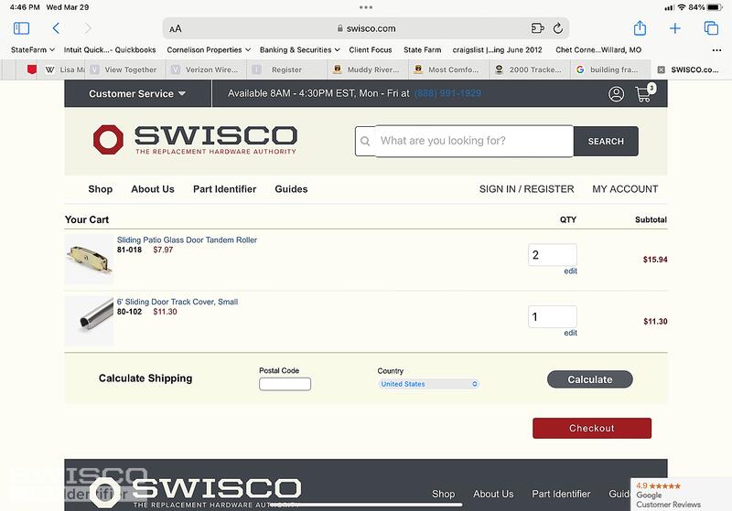This screenshot has height=511, width=732.
Task: Switch to the pinned red tab
Action: [x=32, y=69]
